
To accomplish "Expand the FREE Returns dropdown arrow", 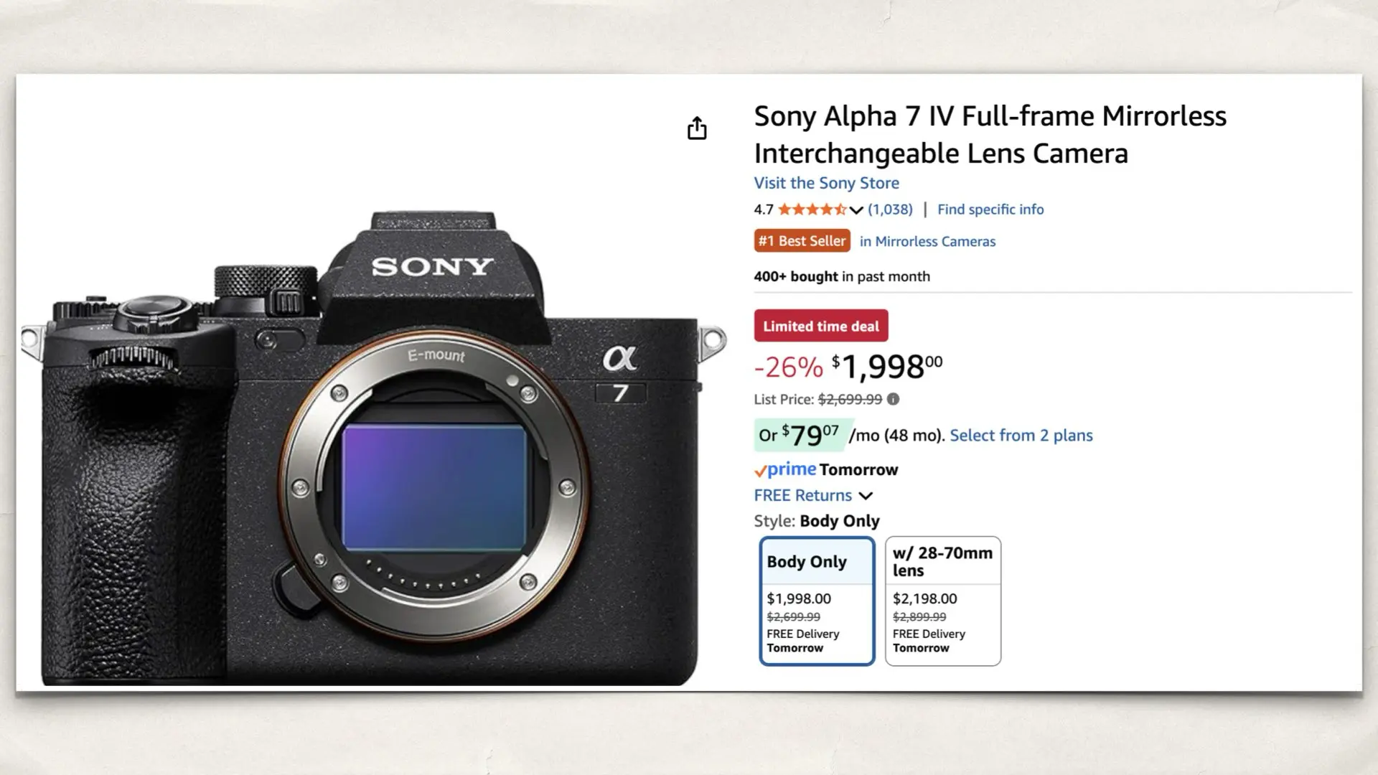I will point(866,496).
